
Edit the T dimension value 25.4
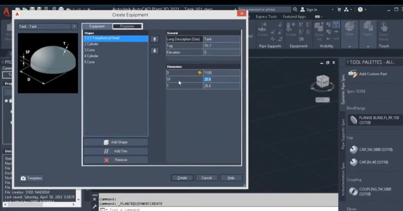click(x=222, y=86)
